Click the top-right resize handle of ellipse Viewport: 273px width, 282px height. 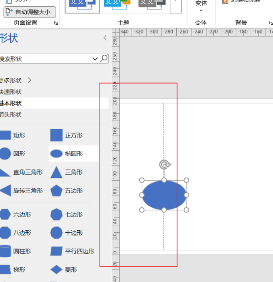(x=186, y=180)
